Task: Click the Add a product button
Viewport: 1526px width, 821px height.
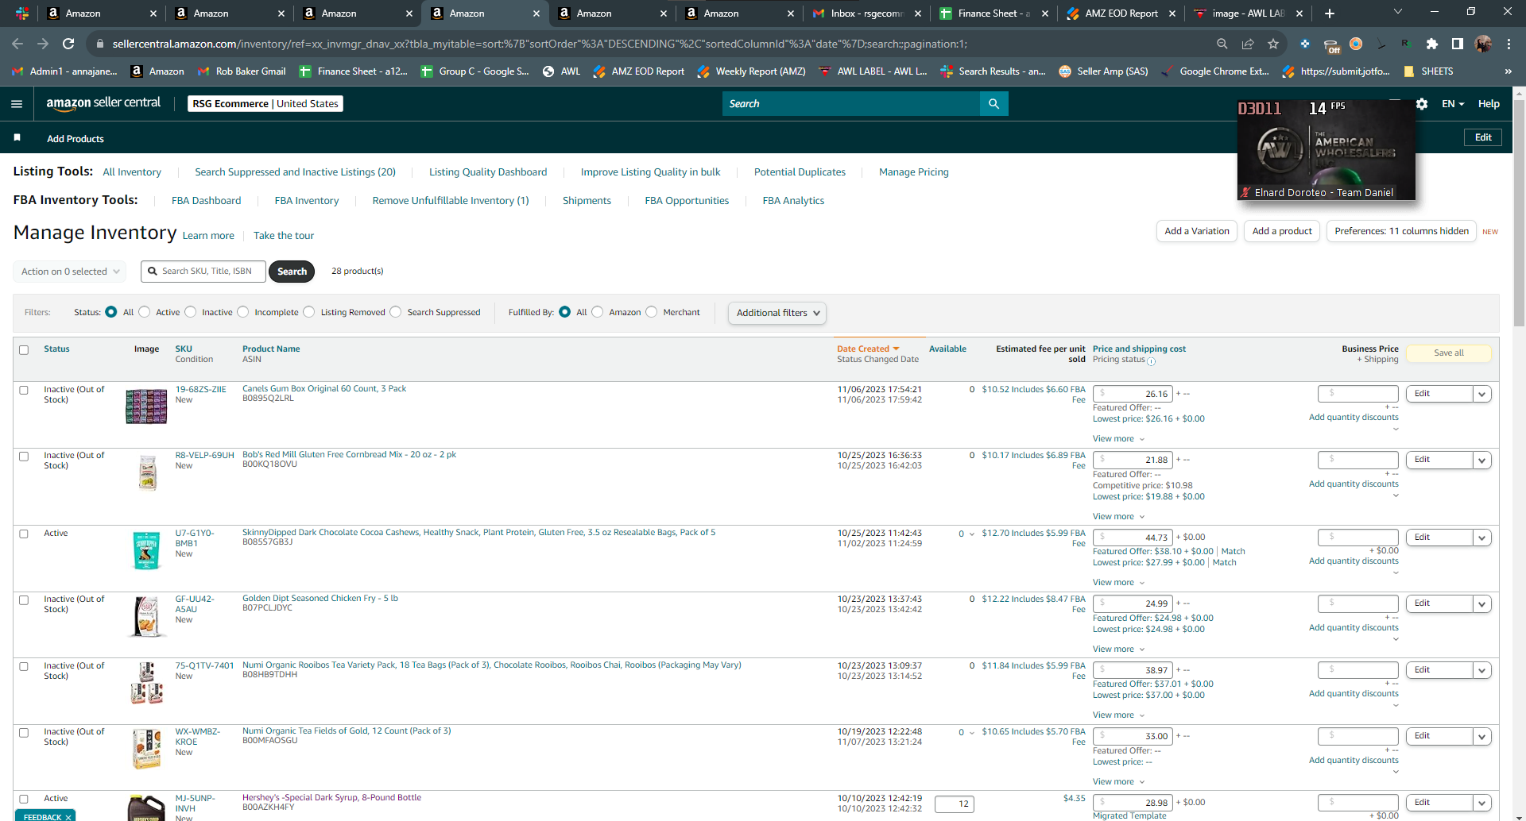Action: pyautogui.click(x=1282, y=231)
